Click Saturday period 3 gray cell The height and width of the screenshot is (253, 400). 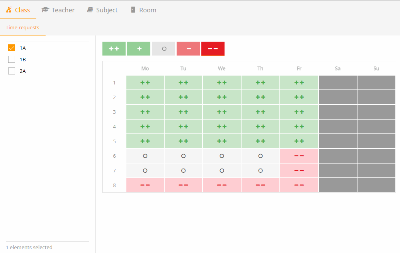[x=337, y=112]
